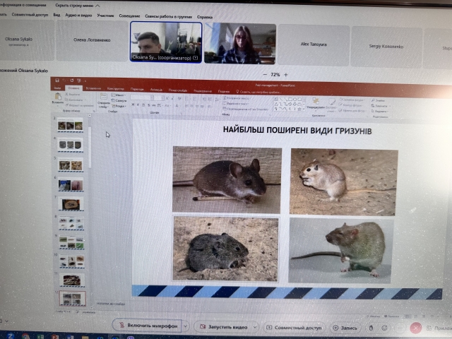This screenshot has width=452, height=339.
Task: Open the Аудио и видео menu
Action: (78, 15)
